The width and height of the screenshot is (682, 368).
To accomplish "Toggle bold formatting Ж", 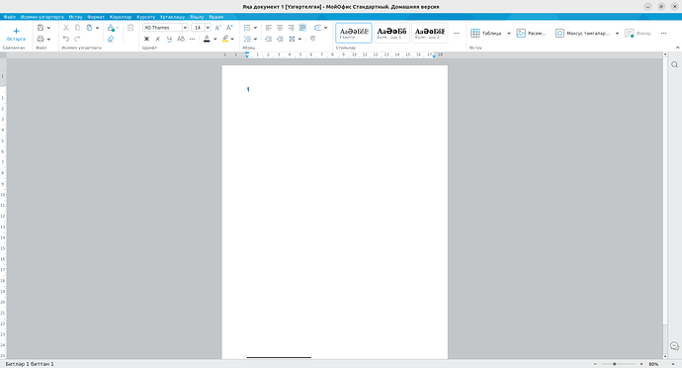I will pos(146,39).
